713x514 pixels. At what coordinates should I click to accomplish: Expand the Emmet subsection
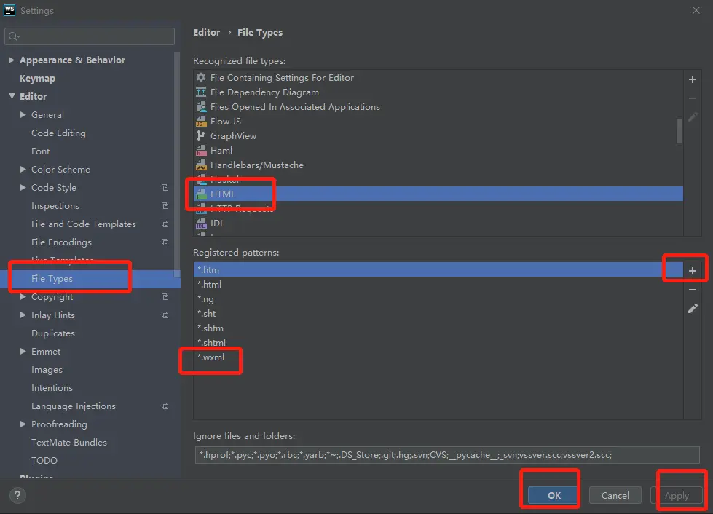point(23,352)
